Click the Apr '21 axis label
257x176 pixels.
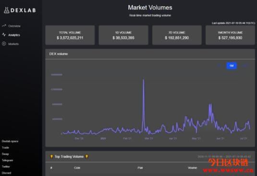(173, 139)
